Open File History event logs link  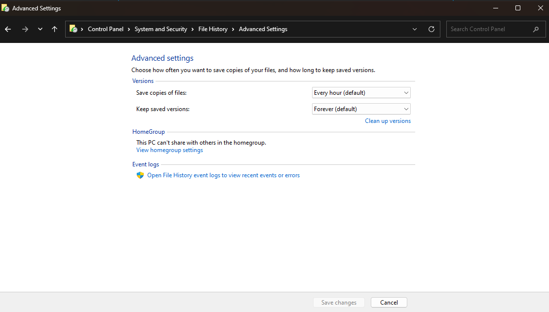(223, 175)
